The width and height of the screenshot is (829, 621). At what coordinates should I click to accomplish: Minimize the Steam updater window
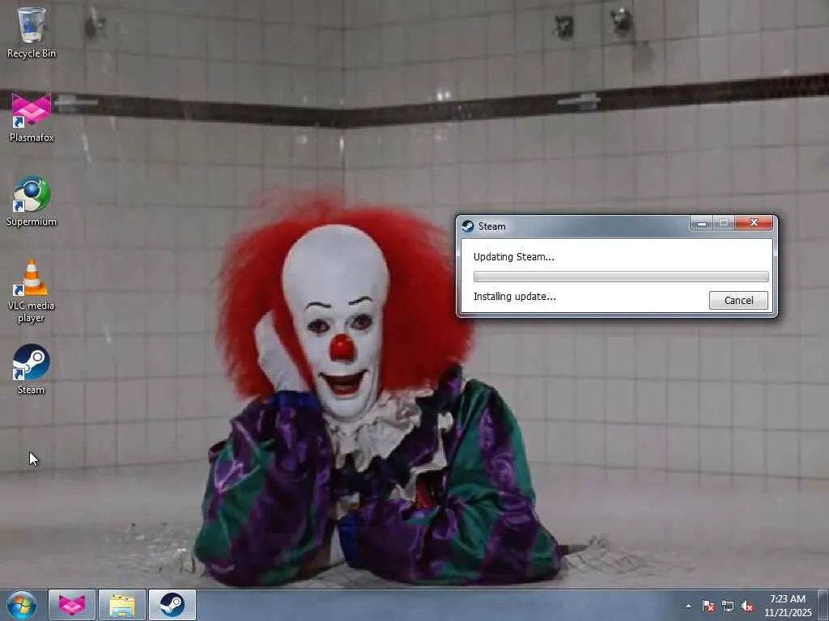pyautogui.click(x=702, y=223)
